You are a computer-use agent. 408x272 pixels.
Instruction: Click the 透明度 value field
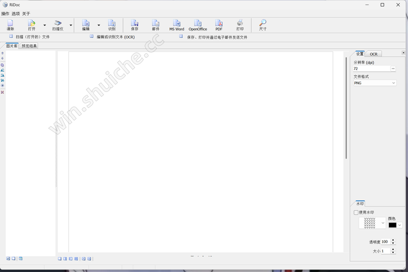pyautogui.click(x=385, y=242)
